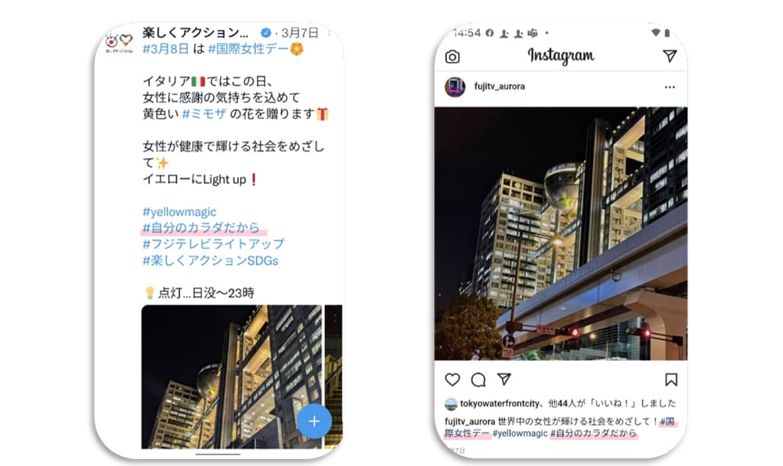Select the #ミモザ hashtag link

coord(204,114)
